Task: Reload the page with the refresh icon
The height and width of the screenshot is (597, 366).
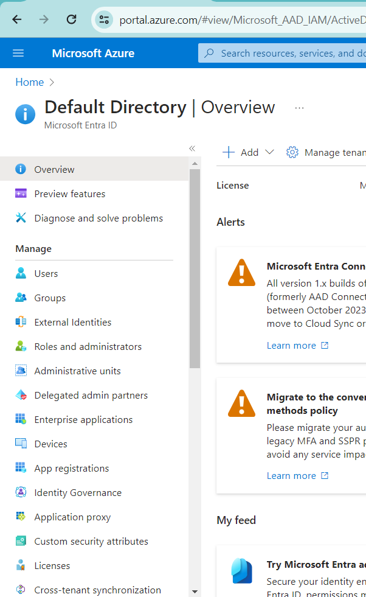Action: (72, 19)
